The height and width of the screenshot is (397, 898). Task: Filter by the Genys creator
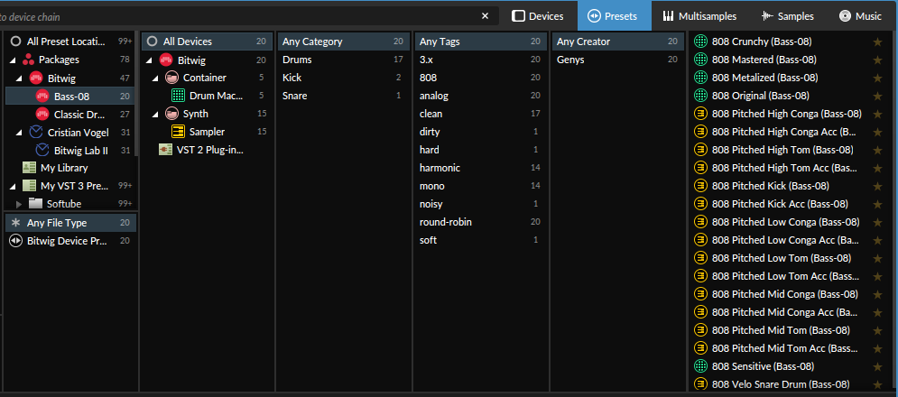[570, 60]
